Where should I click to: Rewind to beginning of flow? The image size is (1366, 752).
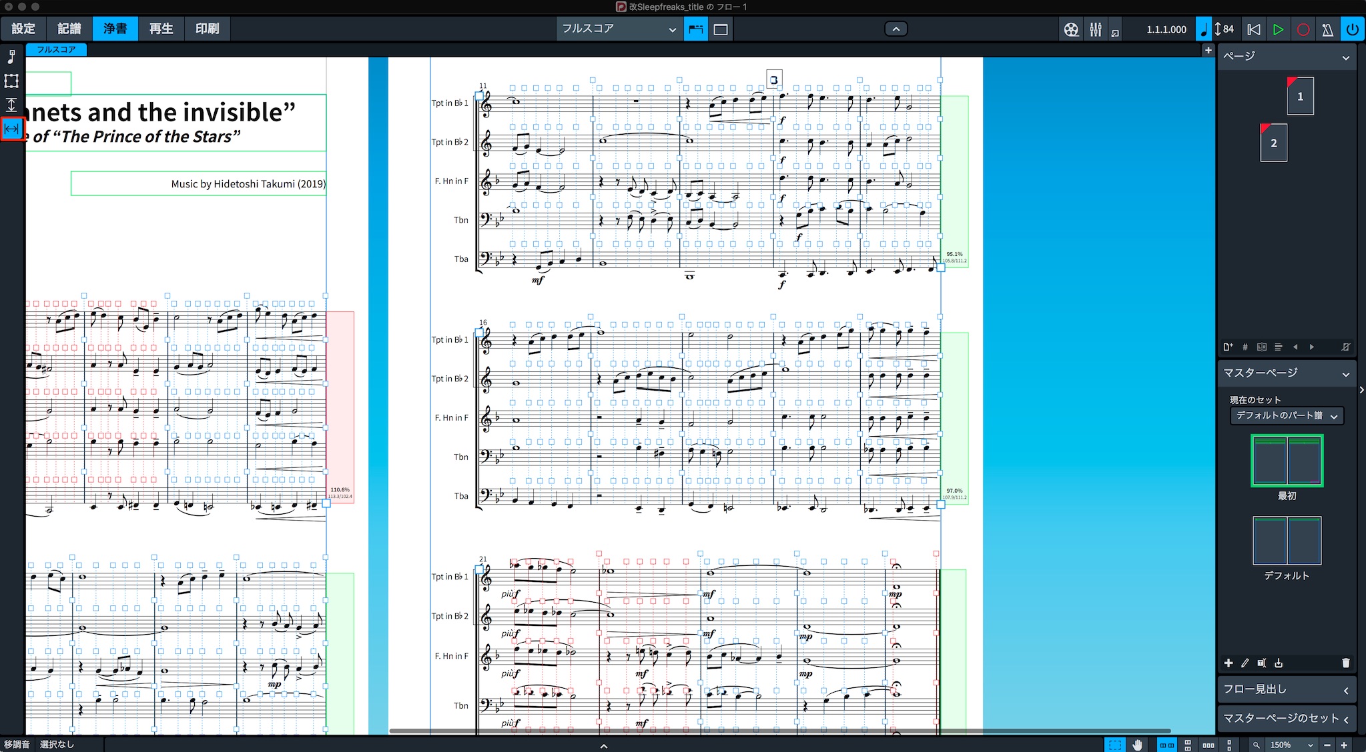(x=1254, y=29)
